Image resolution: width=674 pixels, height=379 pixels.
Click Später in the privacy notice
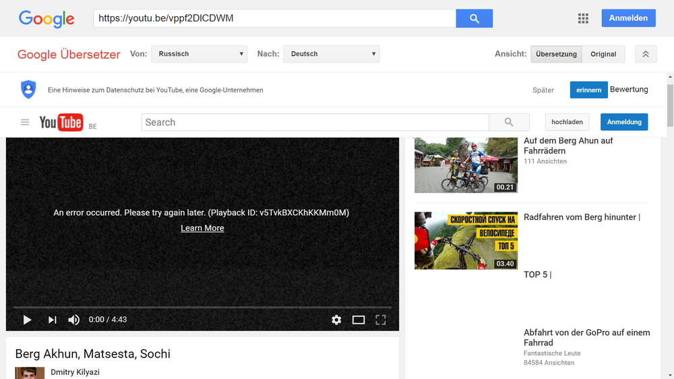point(543,90)
